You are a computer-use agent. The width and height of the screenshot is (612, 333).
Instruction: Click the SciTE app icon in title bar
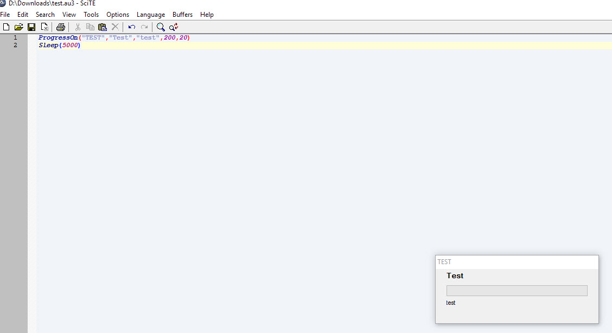[3, 3]
